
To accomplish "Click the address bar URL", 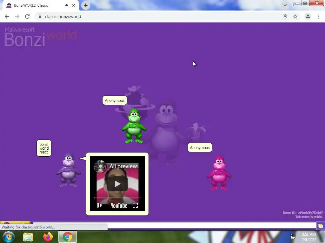I will pos(63,16).
